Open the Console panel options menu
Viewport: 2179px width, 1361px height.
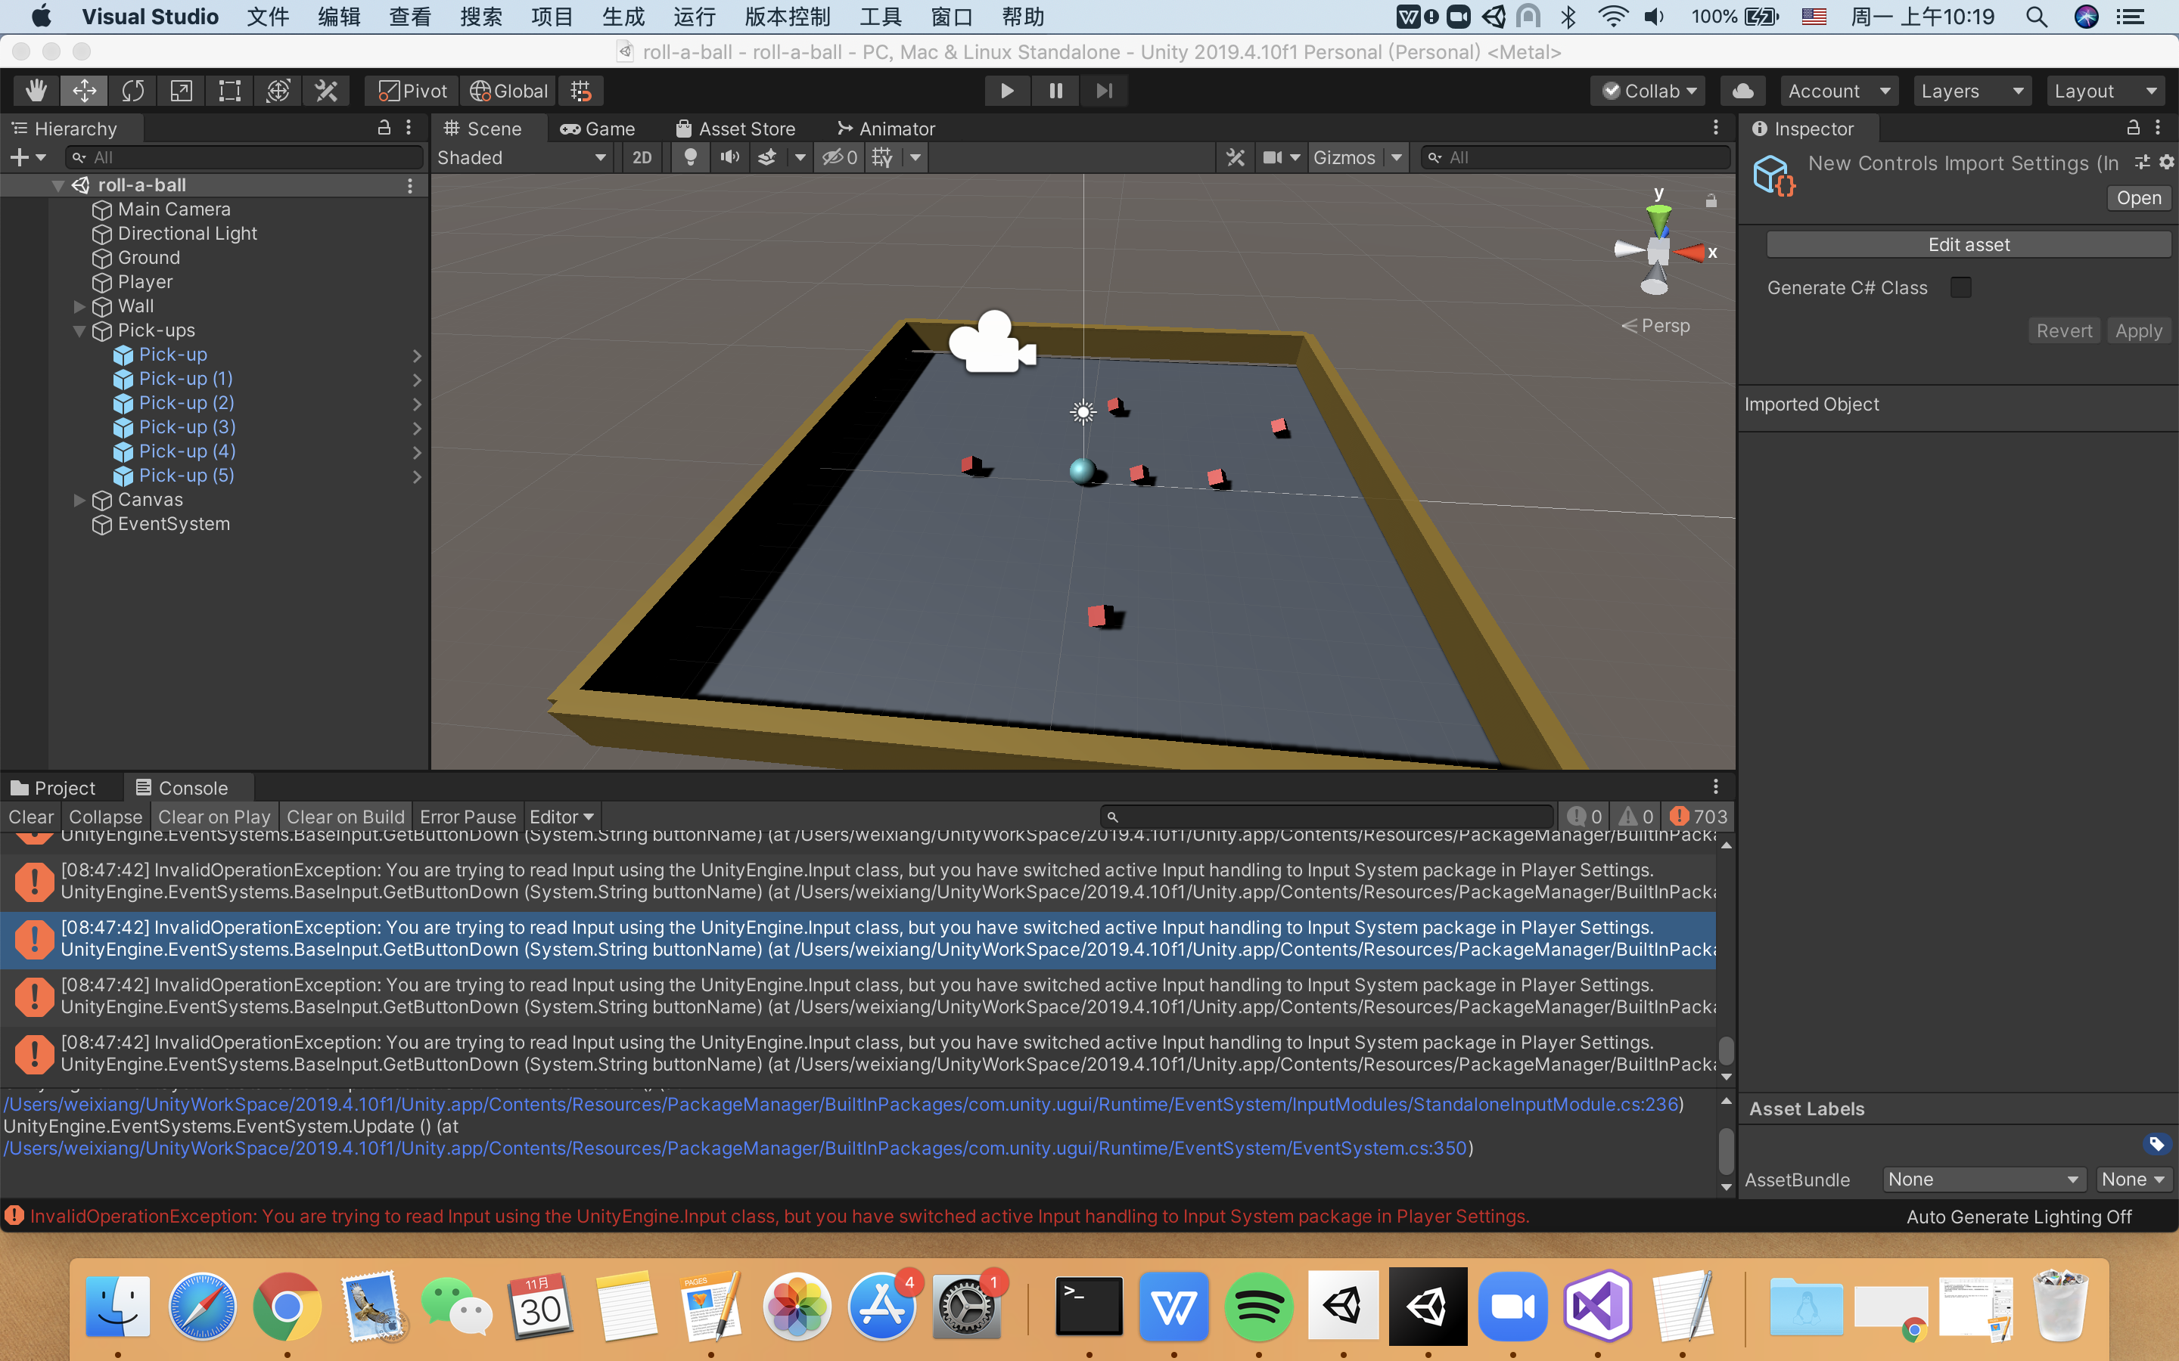click(1715, 786)
